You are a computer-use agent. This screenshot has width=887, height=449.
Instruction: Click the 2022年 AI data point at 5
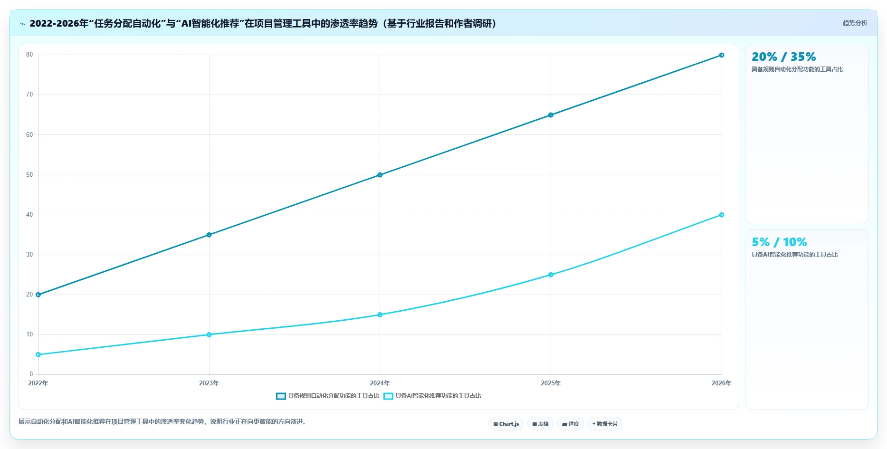[38, 354]
